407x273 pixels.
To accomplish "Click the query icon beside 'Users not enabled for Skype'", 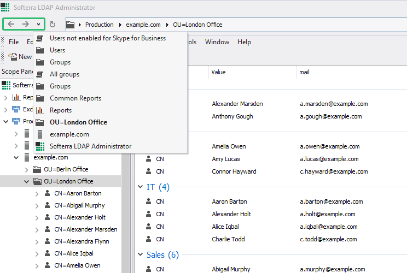I will (x=40, y=38).
